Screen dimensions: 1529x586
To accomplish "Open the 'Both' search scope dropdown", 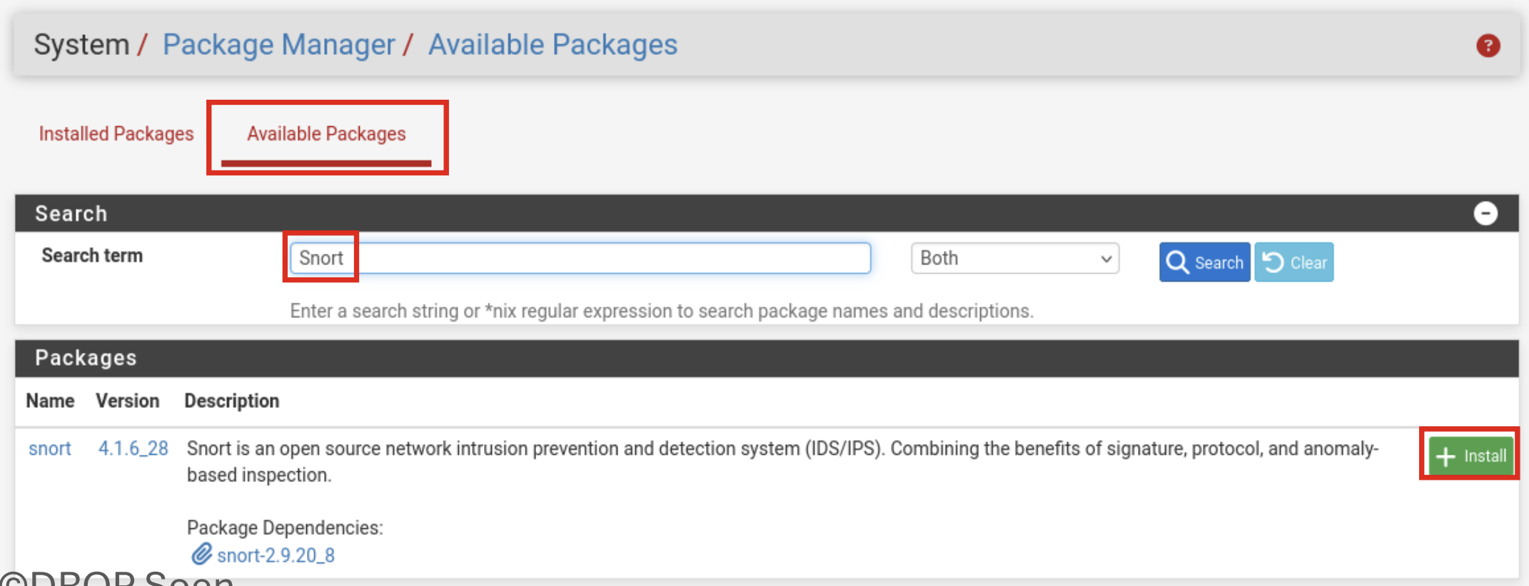I will coord(1014,258).
